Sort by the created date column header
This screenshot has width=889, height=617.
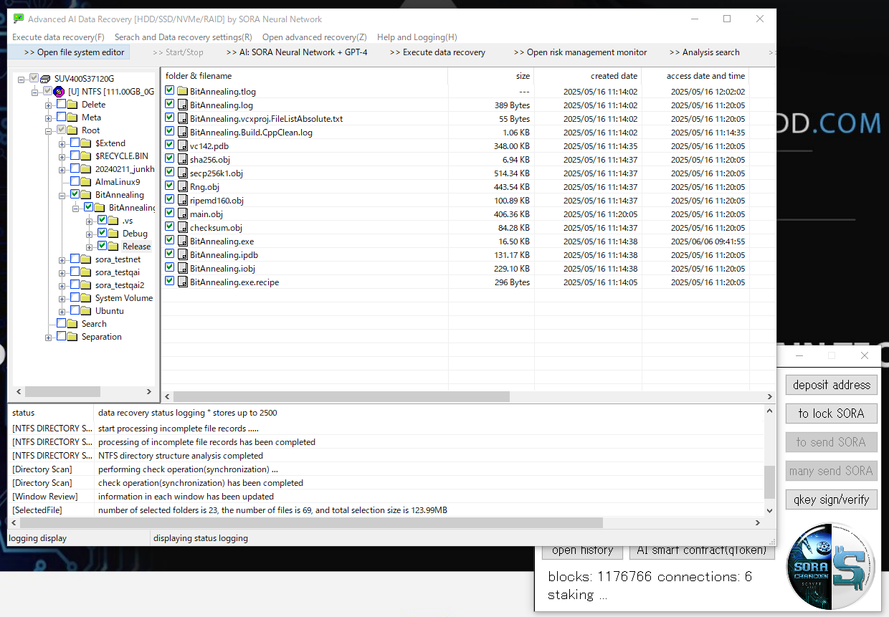[x=587, y=76]
